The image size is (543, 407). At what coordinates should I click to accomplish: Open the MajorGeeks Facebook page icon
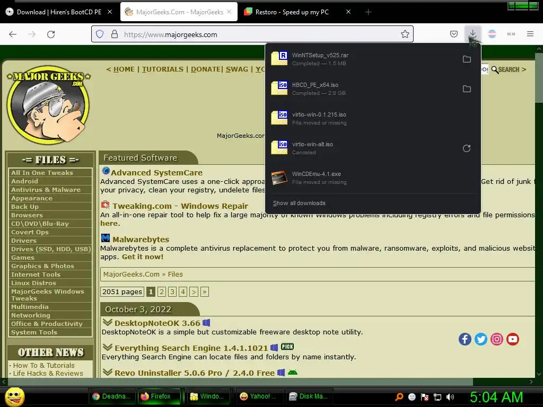(465, 339)
